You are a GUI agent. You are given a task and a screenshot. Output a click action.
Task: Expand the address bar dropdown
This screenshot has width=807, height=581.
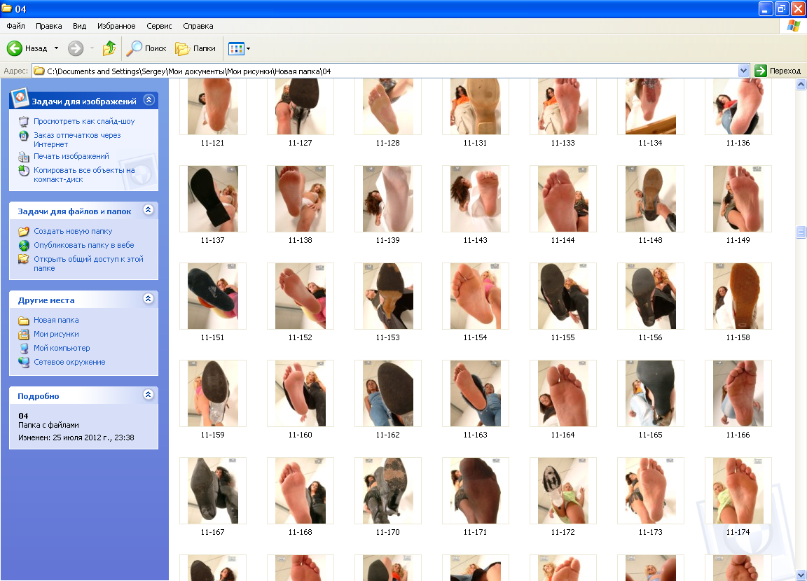coord(743,71)
